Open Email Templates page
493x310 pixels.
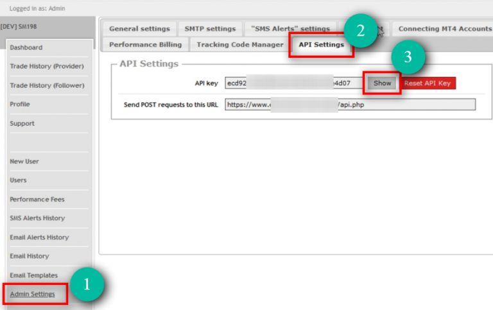tap(33, 275)
